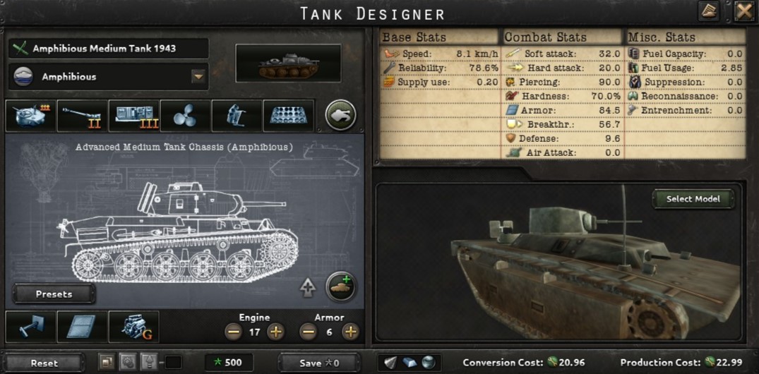This screenshot has width=759, height=374.
Task: Open the sloped armor plate module slot
Action: click(289, 116)
